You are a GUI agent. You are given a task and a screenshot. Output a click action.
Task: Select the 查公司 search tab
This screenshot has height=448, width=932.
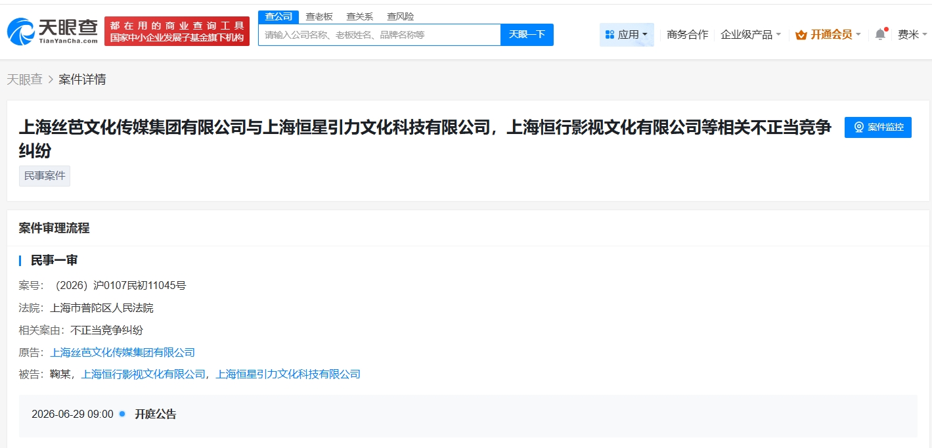click(x=278, y=16)
